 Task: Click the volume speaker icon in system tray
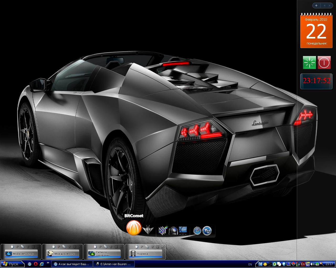tap(312, 264)
